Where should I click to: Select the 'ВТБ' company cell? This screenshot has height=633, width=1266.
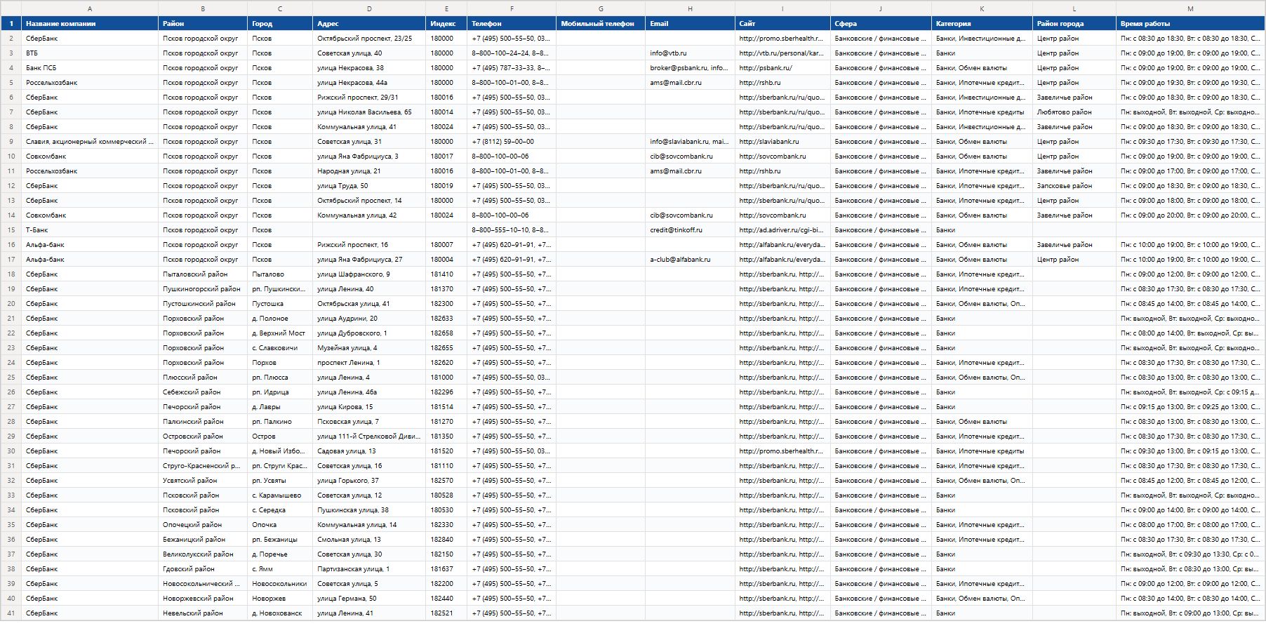click(x=90, y=53)
